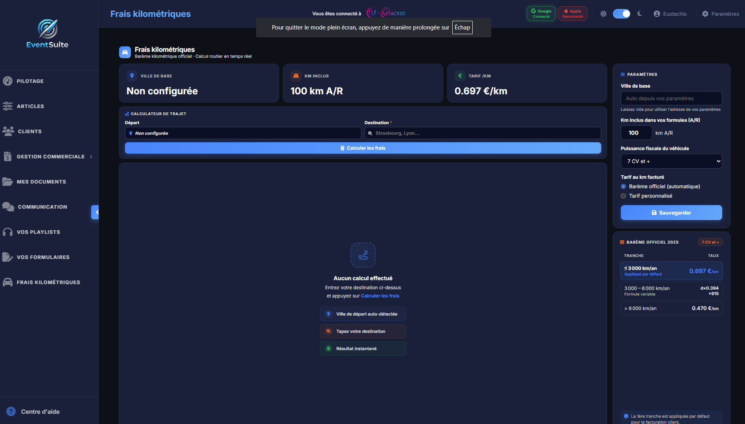Click the Vos Formulaires document icon
745x424 pixels.
coord(7,257)
